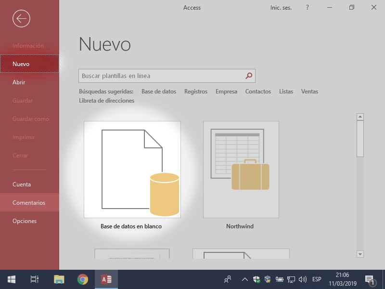Image resolution: width=385 pixels, height=289 pixels.
Task: Pick the Libreta de direcciones suggestion
Action: tap(106, 101)
